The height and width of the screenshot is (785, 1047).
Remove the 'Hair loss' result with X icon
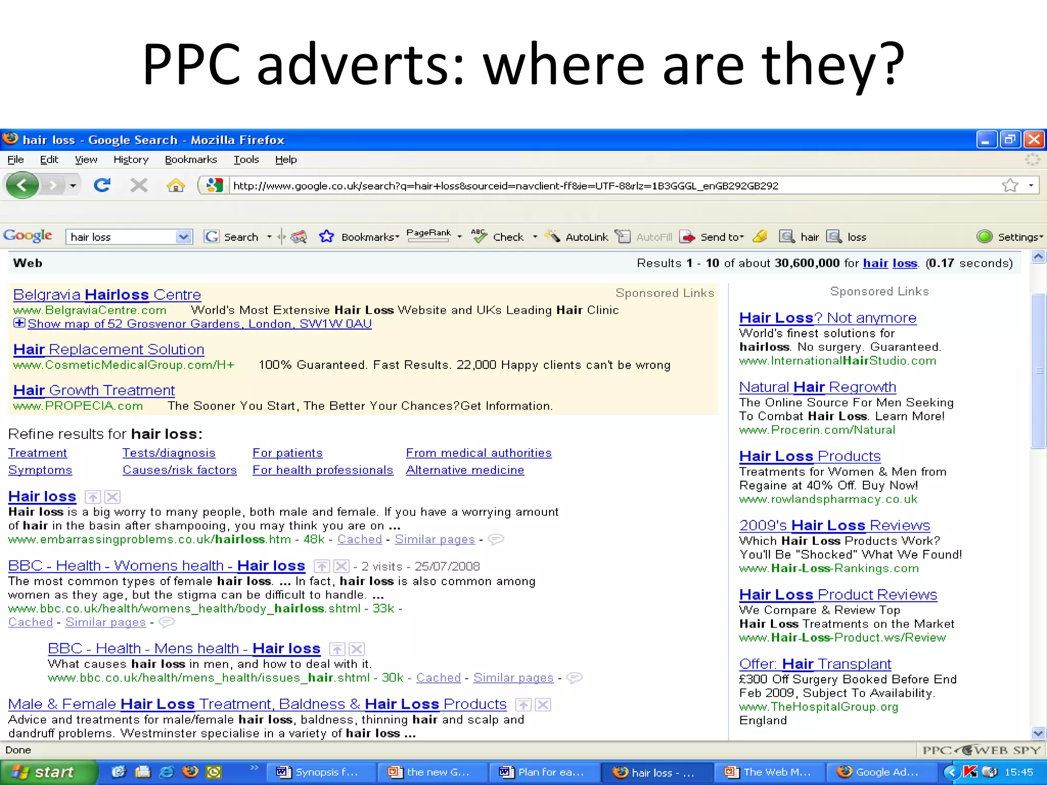(x=112, y=497)
